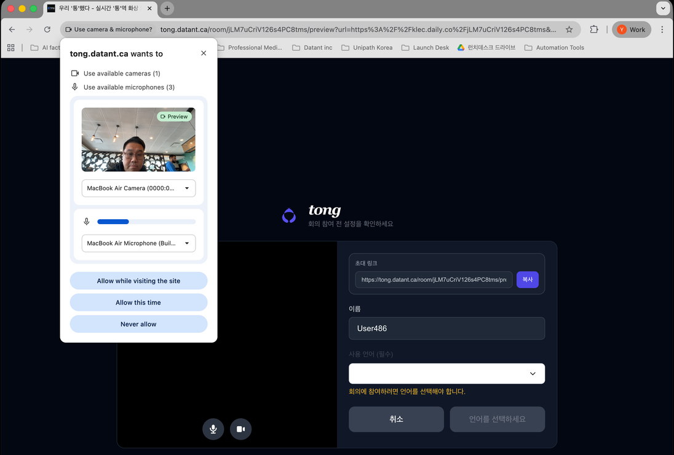Screen dimensions: 674x455
Task: Click the Preview badge on the camera image
Action: tap(174, 116)
